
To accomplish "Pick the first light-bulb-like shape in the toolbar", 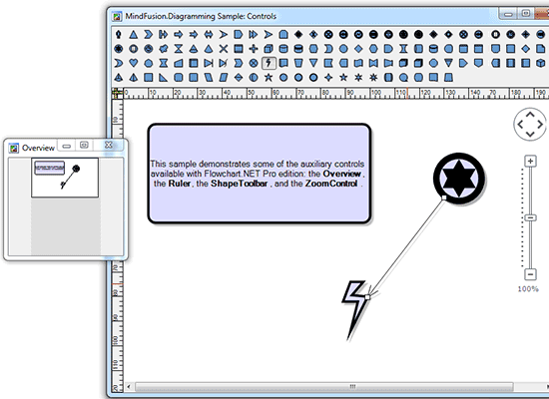I will coord(119,34).
